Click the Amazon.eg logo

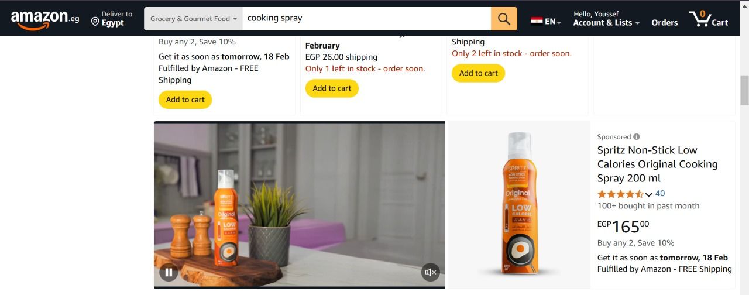click(45, 19)
